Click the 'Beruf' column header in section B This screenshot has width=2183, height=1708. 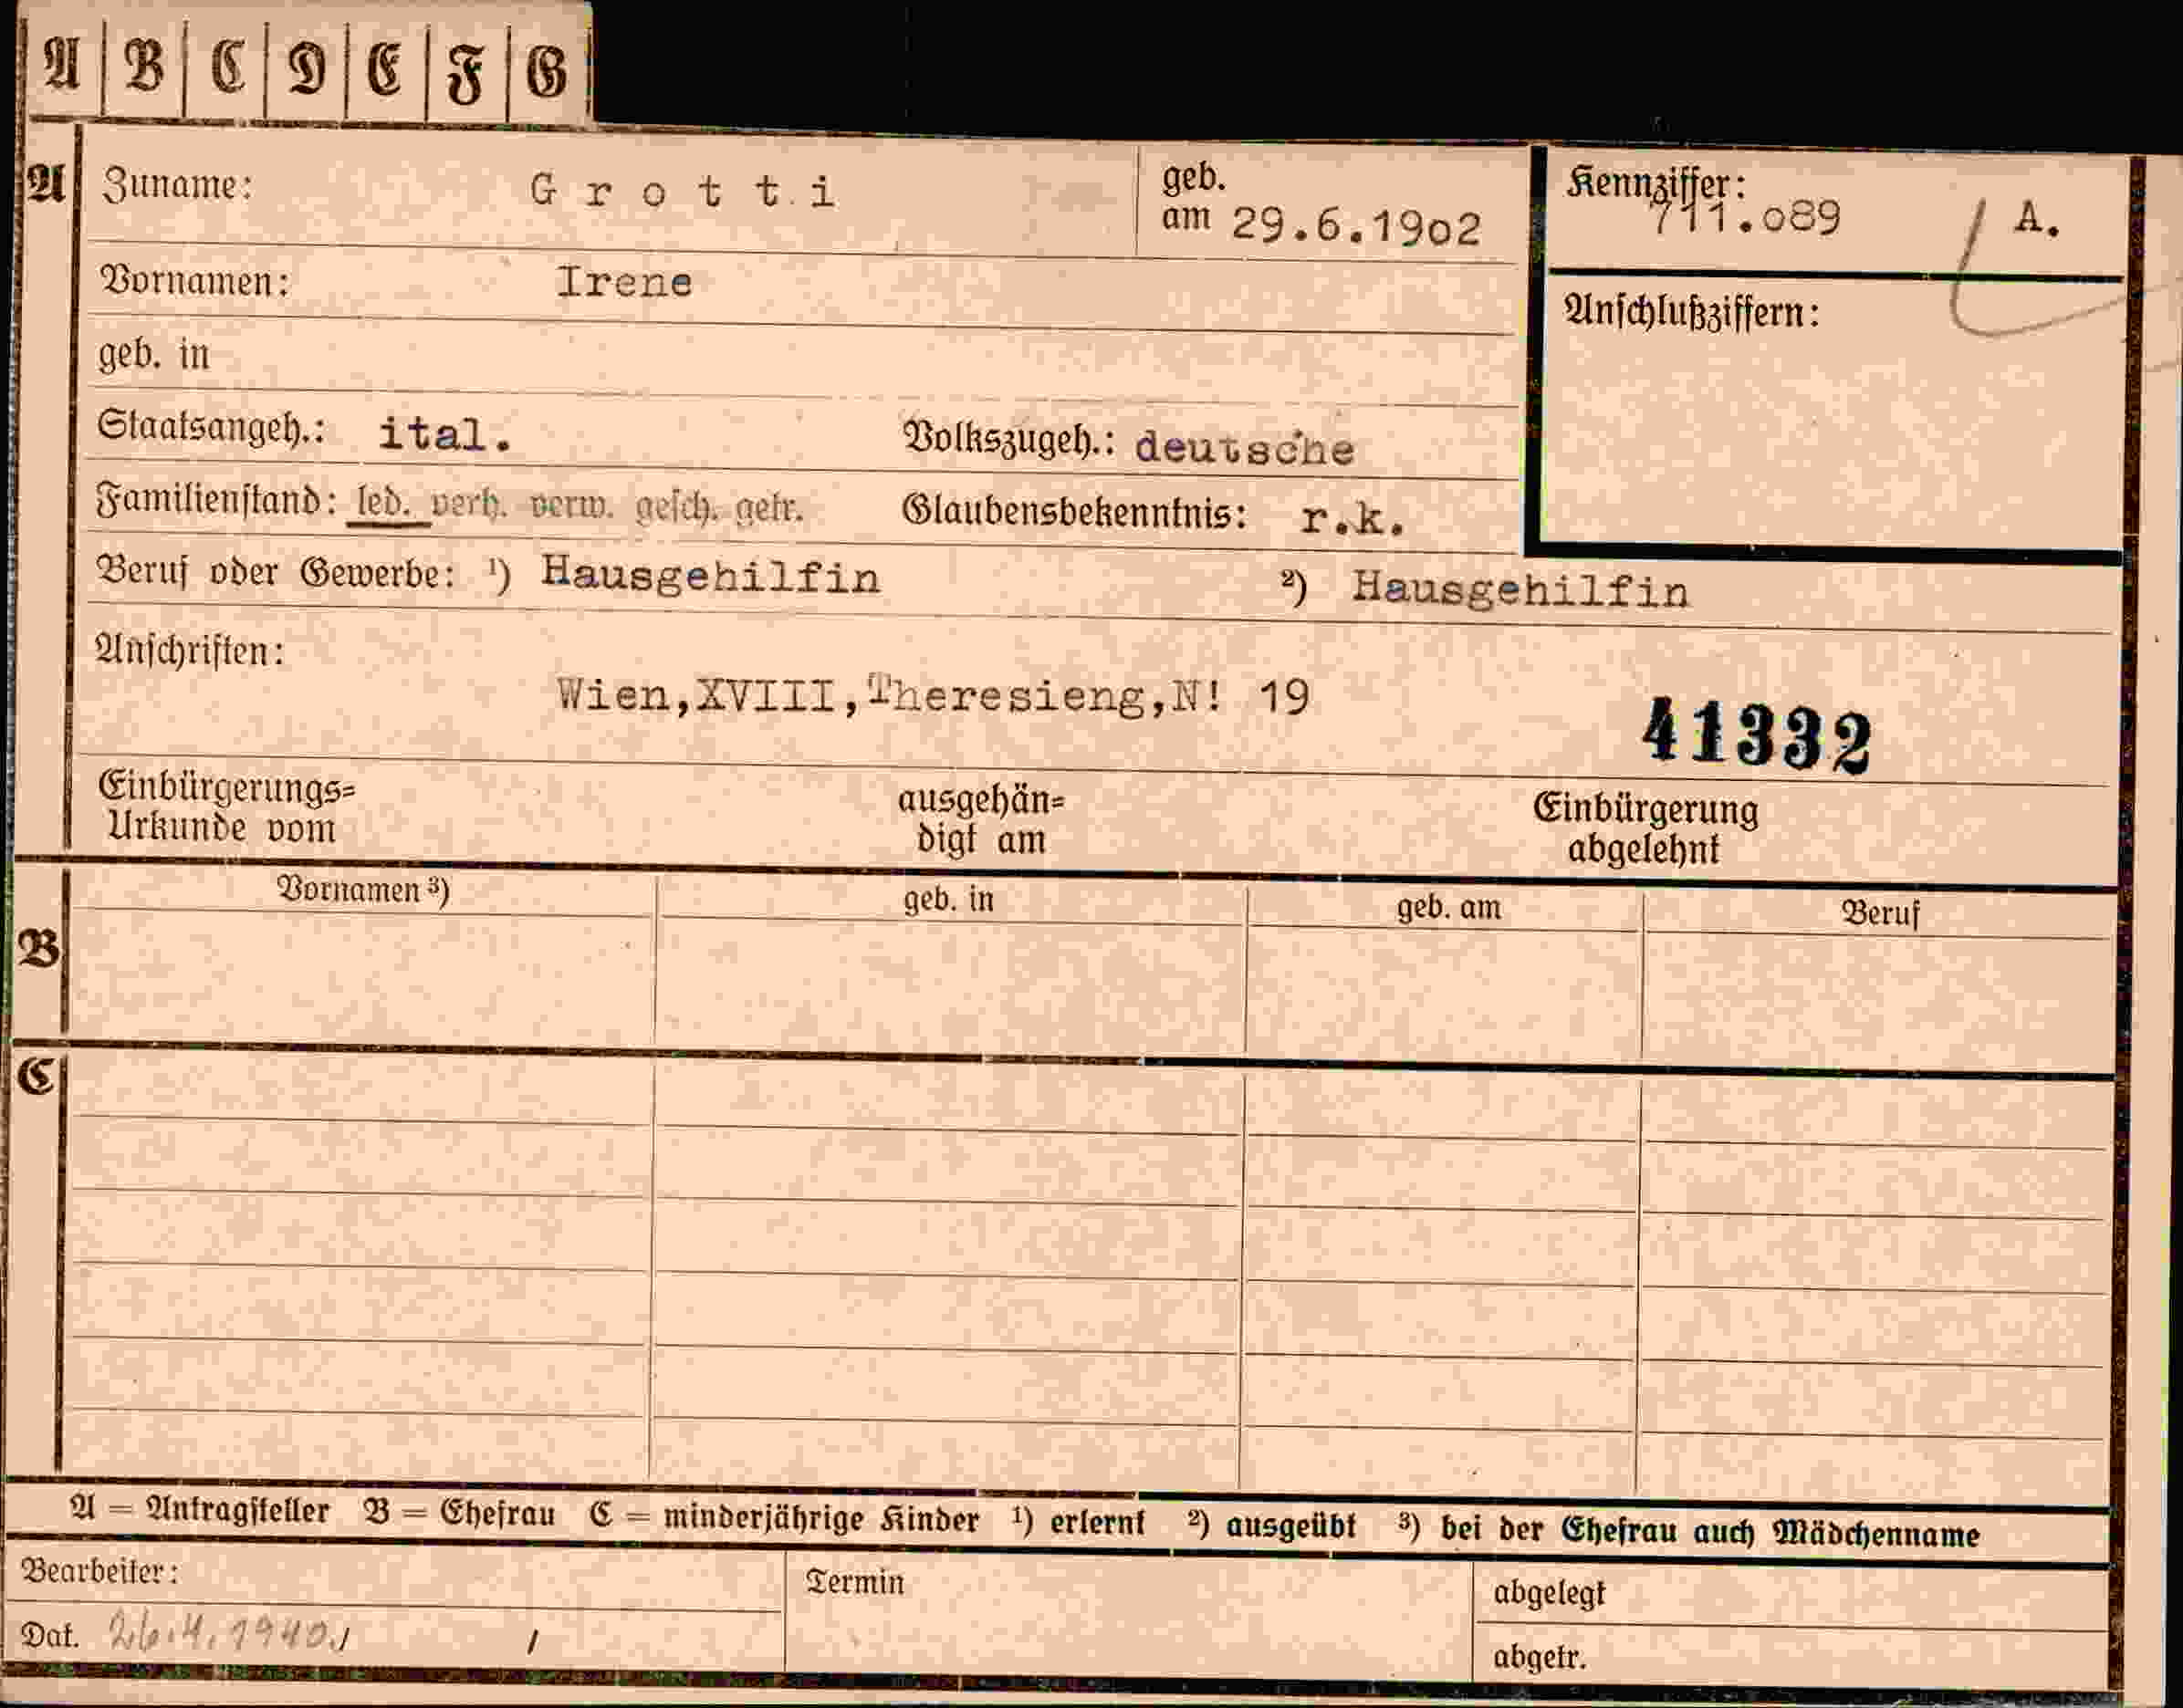point(1881,914)
